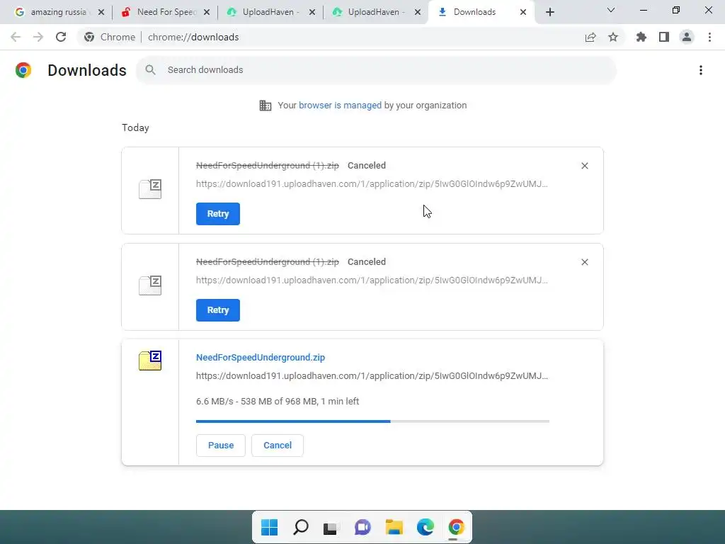This screenshot has height=544, width=725.
Task: Click the Chrome logo beside Downloads title
Action: [23, 70]
